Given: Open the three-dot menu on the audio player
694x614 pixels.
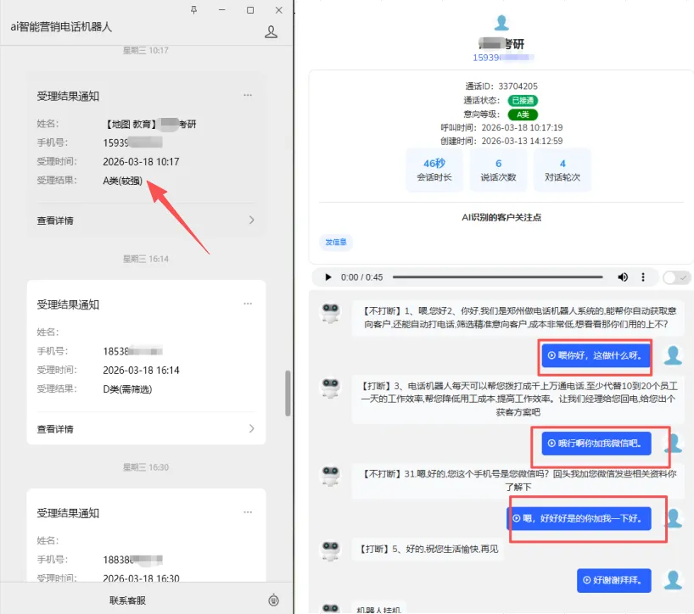Looking at the screenshot, I should tap(645, 276).
